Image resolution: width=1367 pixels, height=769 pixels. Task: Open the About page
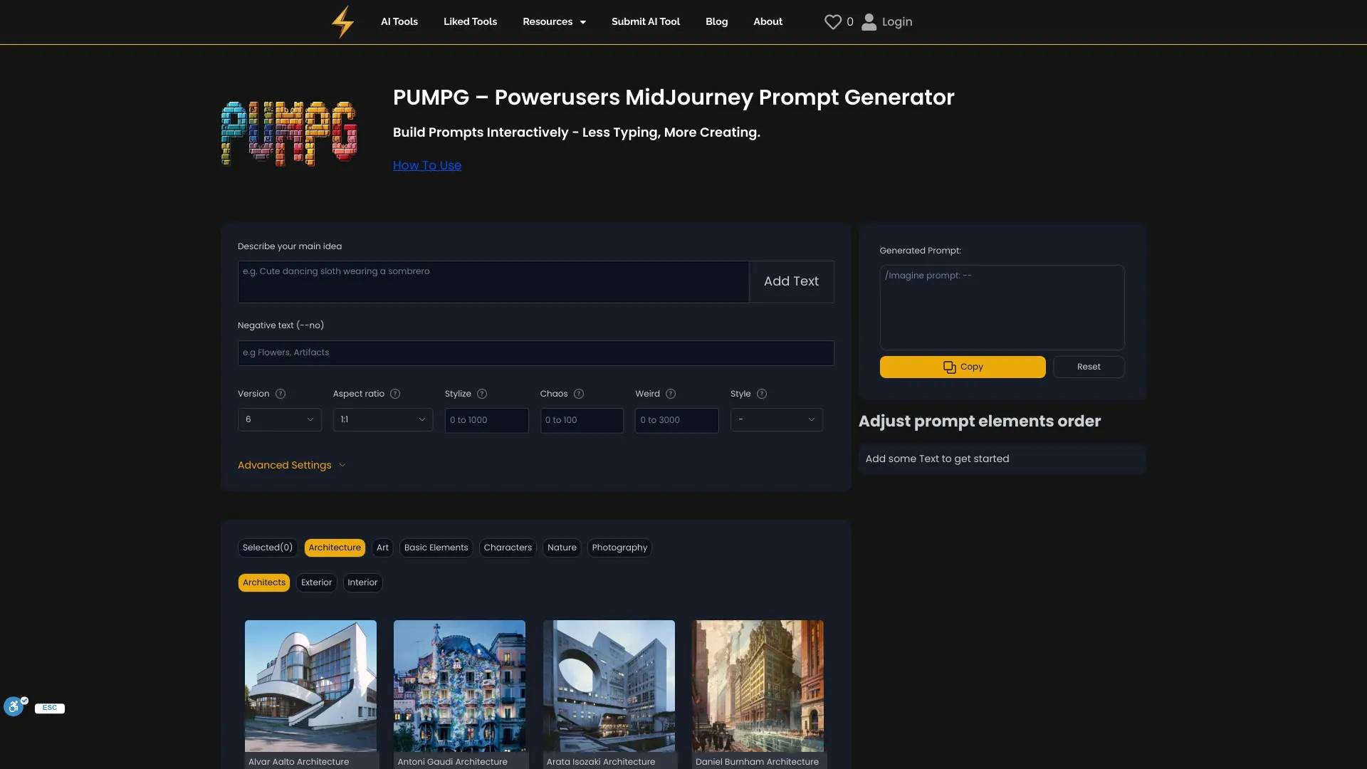[768, 22]
